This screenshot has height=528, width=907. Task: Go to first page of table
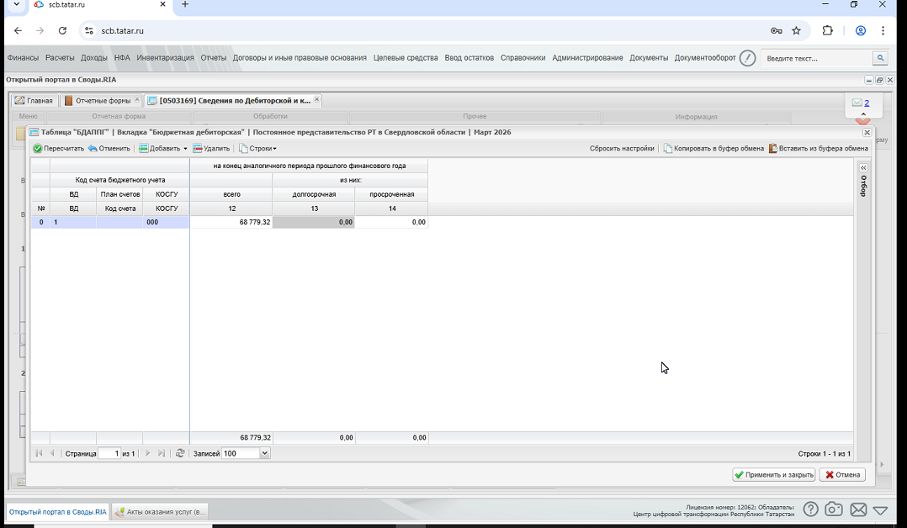click(39, 453)
